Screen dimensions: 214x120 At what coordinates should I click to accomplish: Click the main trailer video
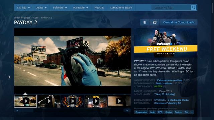click(x=73, y=61)
